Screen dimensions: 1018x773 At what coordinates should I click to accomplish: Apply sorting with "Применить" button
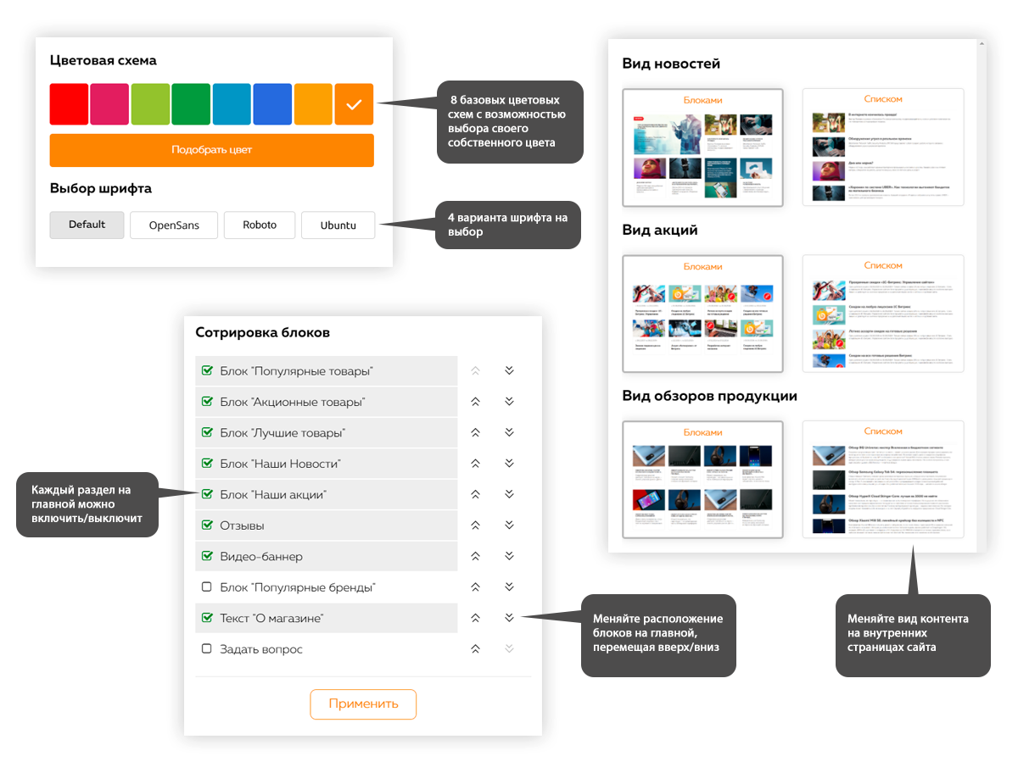coord(363,703)
